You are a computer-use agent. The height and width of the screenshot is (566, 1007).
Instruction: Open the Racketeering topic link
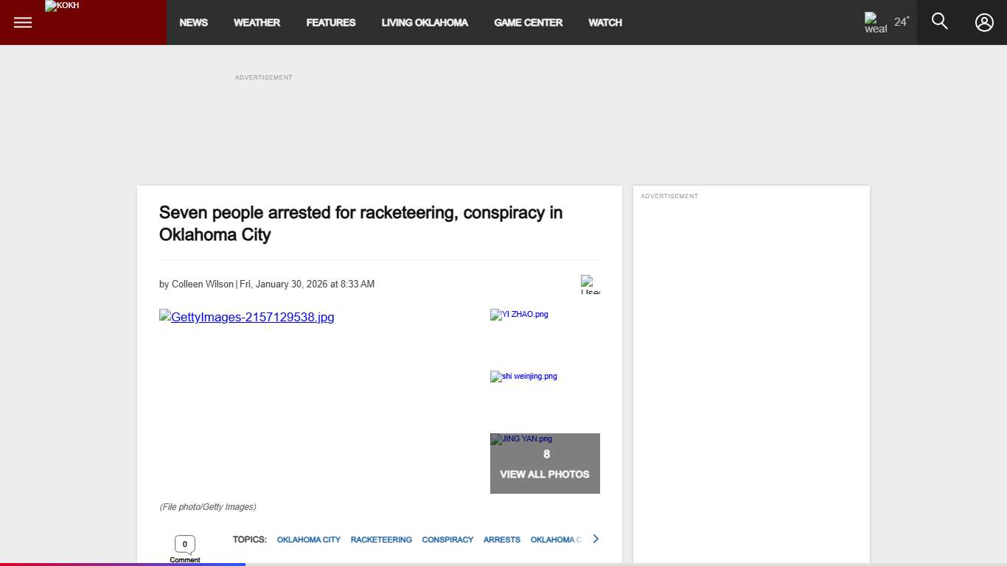(x=381, y=539)
